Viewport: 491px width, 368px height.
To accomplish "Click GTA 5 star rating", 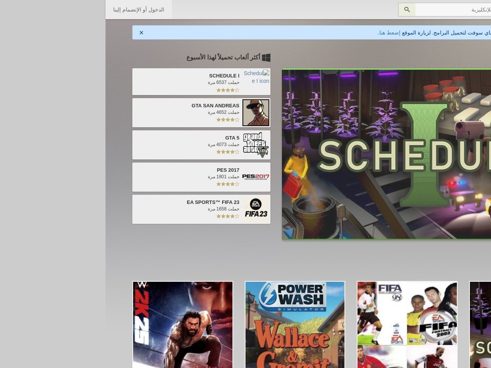I will coord(228,152).
